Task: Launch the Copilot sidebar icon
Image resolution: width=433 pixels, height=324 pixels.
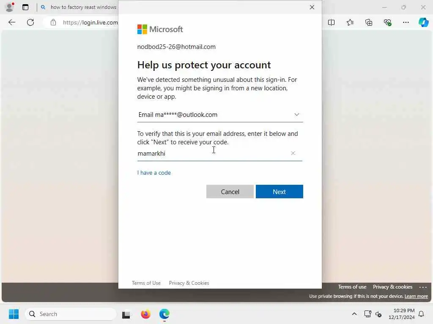Action: [424, 22]
